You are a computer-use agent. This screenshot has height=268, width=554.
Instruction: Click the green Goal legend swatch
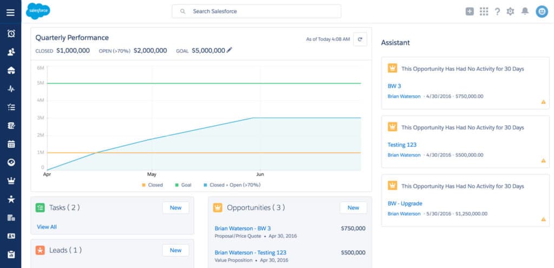click(x=177, y=185)
